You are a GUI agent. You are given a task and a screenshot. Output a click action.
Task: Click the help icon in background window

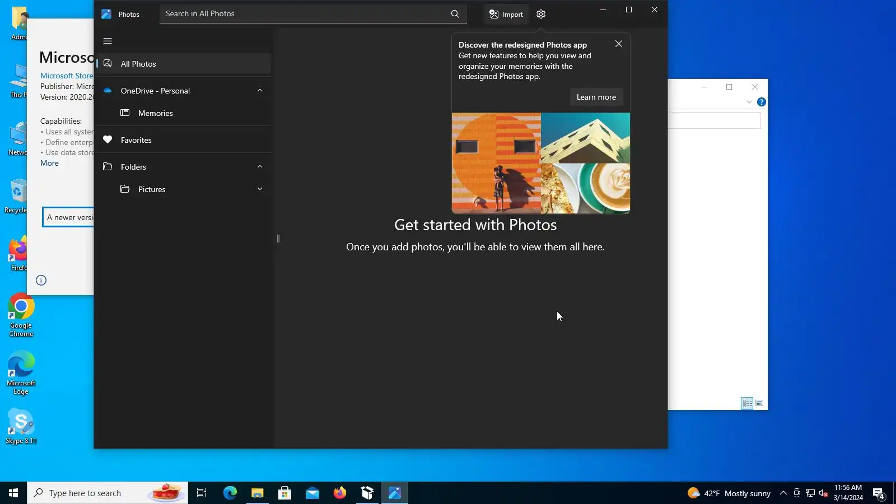(x=762, y=102)
